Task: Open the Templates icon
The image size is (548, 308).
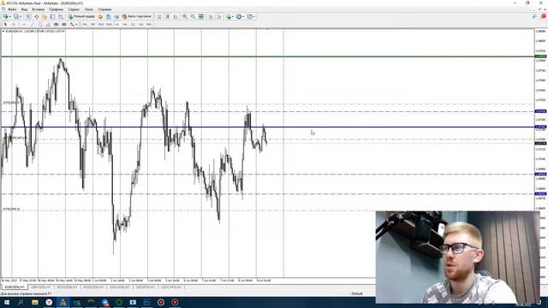Action: pyautogui.click(x=249, y=16)
